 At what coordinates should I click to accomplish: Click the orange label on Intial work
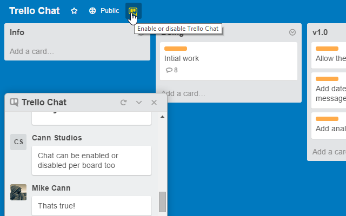[x=175, y=49]
